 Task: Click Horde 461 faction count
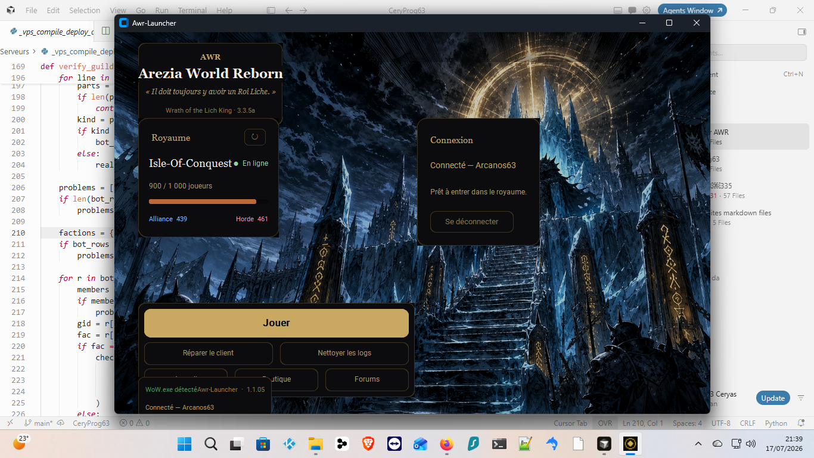(x=252, y=219)
